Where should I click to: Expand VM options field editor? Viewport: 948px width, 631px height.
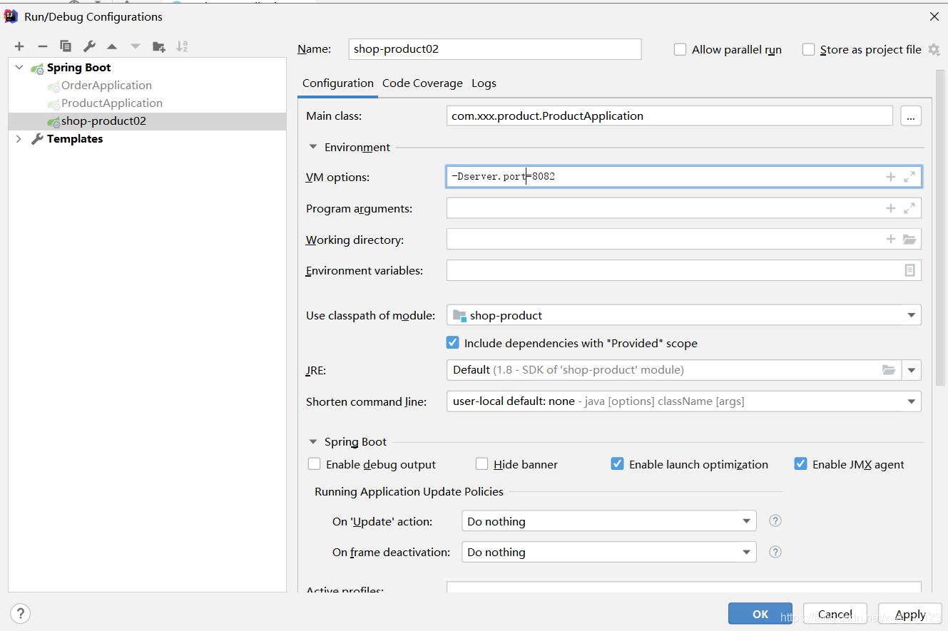pos(909,177)
